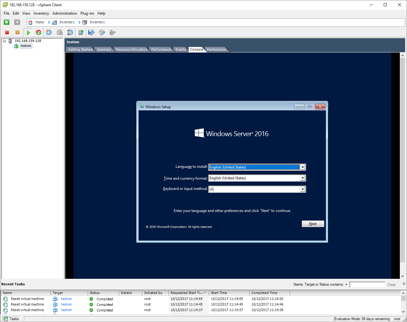
Task: Click the connect CD/DVD device toolbar icon
Action: tap(102, 32)
